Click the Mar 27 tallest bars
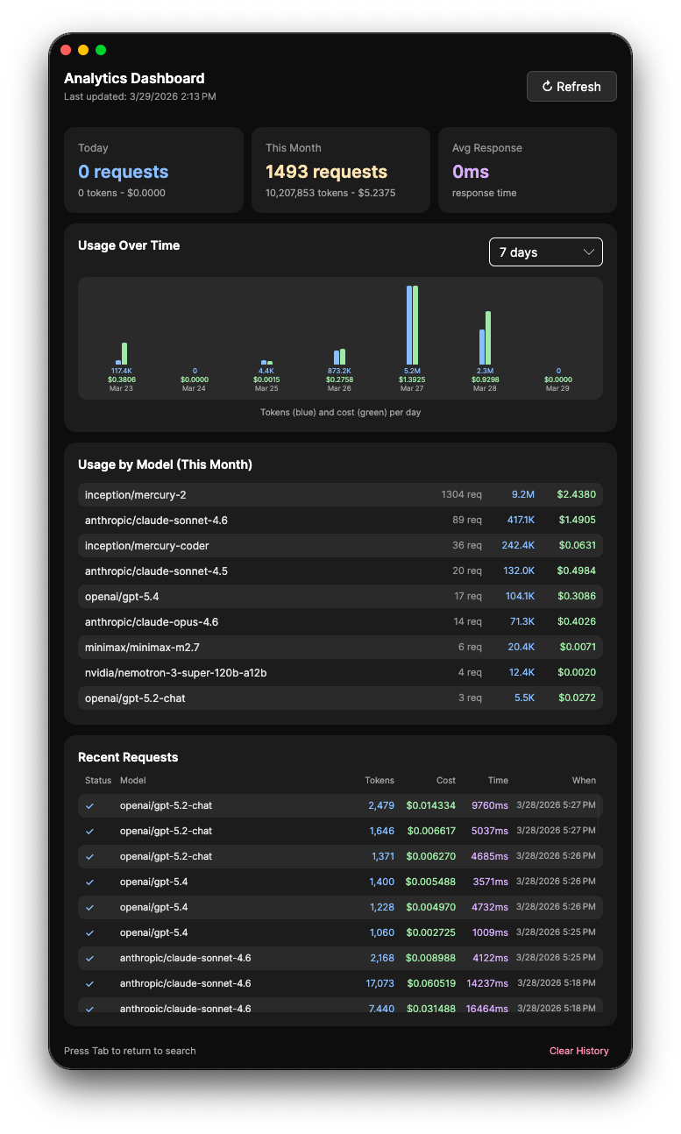Screen dimensions: 681x1134 412,325
